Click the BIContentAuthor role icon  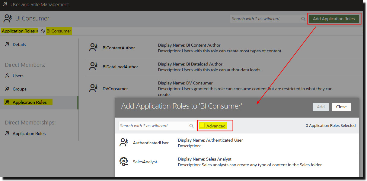tap(93, 48)
